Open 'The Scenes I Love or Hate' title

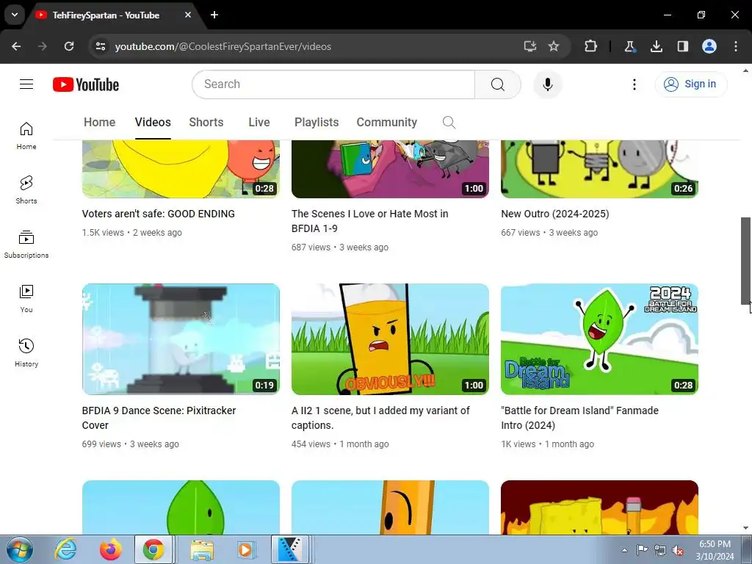tap(370, 221)
